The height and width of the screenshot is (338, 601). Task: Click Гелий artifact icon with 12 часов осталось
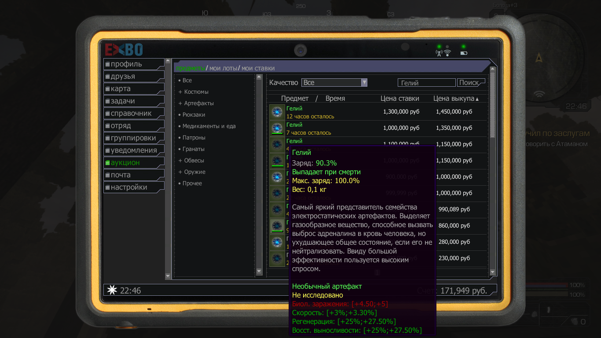(x=277, y=112)
